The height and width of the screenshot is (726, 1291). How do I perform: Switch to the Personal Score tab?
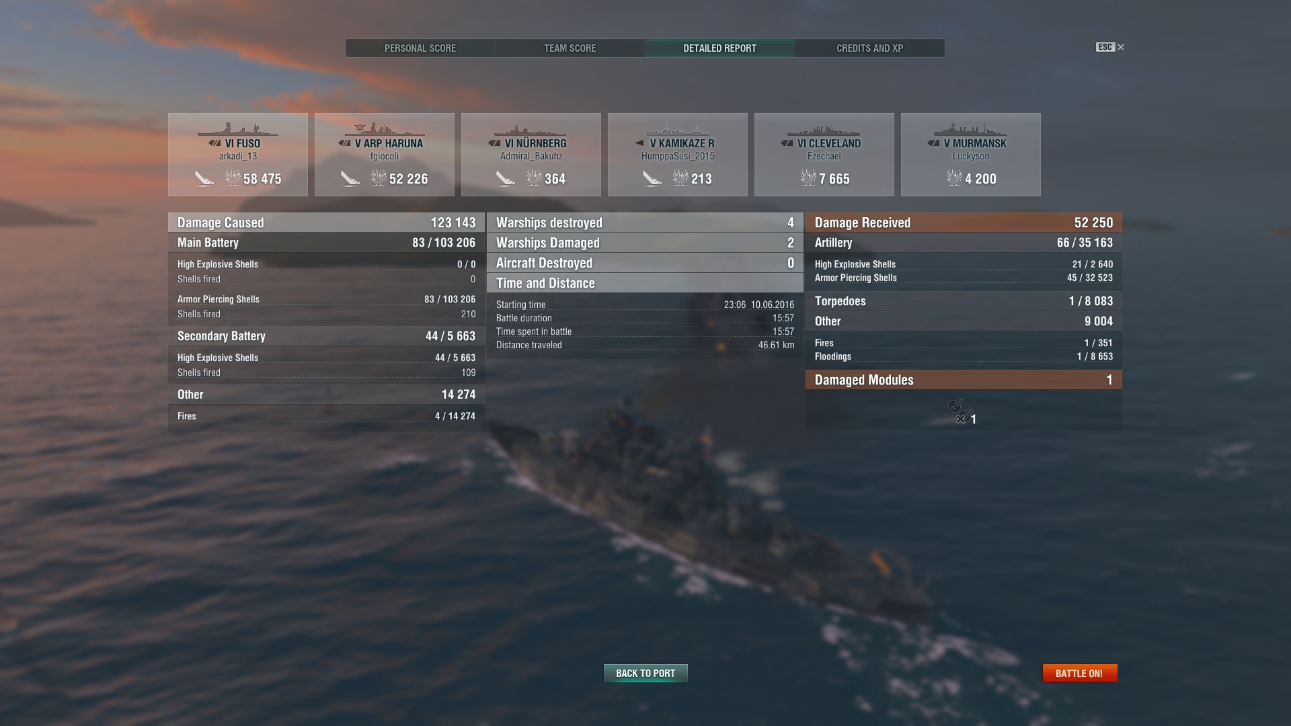pyautogui.click(x=420, y=48)
